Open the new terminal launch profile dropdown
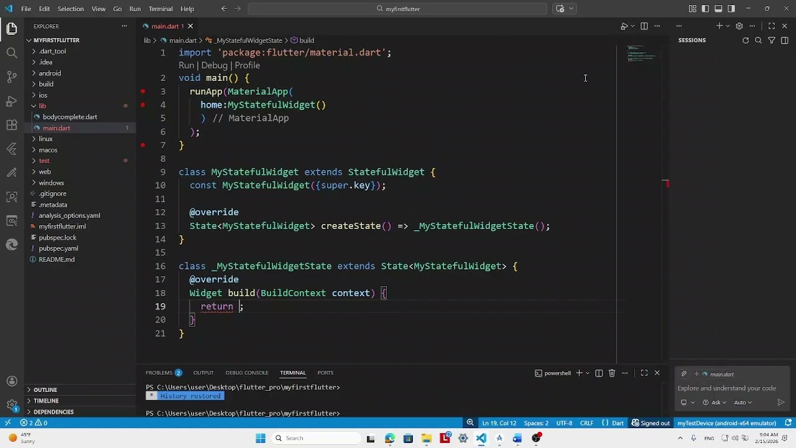This screenshot has width=796, height=448. [x=586, y=373]
